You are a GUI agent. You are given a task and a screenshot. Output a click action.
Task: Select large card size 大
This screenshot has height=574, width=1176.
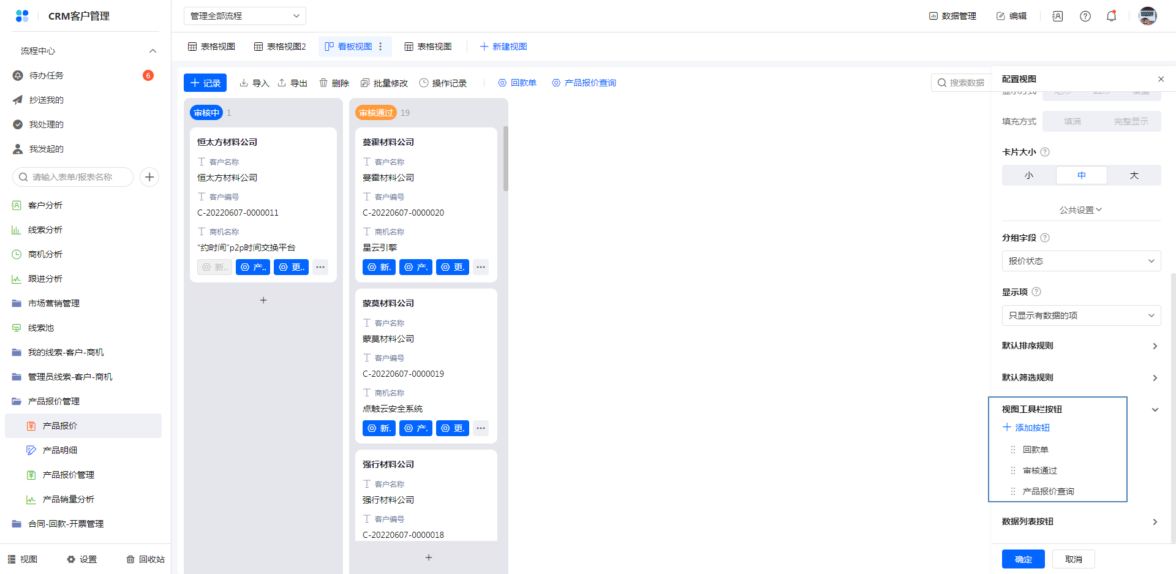click(1134, 175)
